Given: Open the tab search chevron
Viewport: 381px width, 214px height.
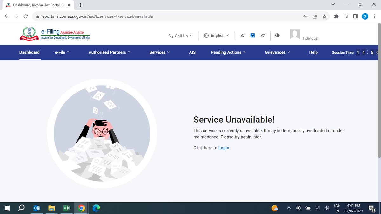Looking at the screenshot, I should (333, 4).
